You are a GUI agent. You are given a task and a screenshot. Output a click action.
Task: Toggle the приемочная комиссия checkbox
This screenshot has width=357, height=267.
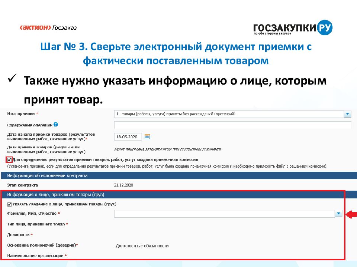tap(9, 159)
